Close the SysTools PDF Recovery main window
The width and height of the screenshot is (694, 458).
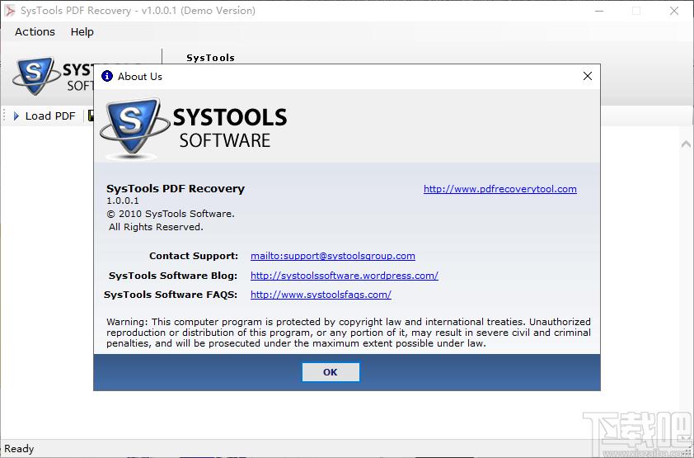(x=674, y=11)
